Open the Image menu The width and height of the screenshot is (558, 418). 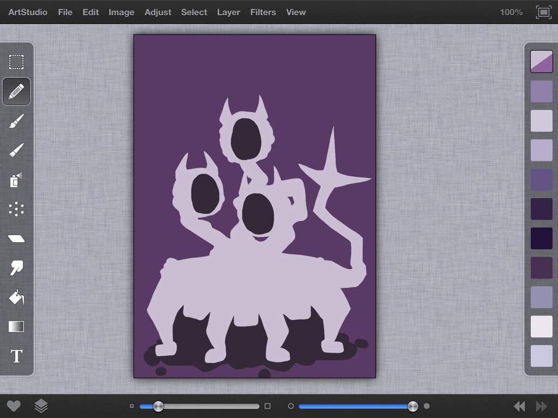tap(122, 12)
